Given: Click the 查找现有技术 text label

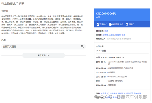Looking at the screenshot, I should (118, 24).
